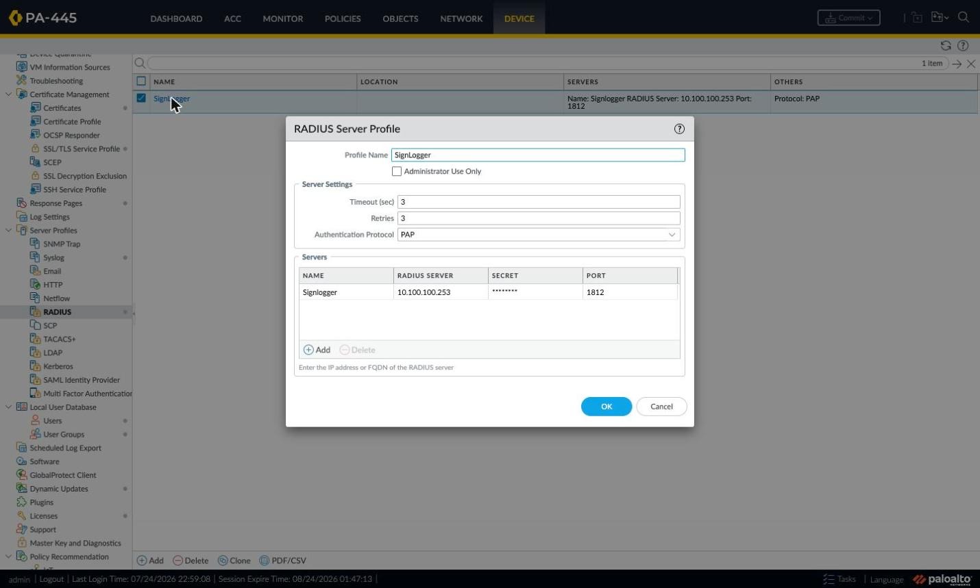Click the table filter search field
Screen dimensions: 980x588
(533, 63)
